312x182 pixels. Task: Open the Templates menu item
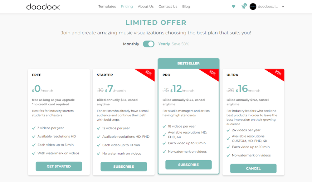tap(107, 7)
